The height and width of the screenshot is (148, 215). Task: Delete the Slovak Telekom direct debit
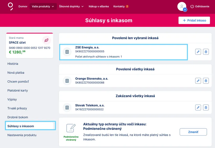pyautogui.click(x=206, y=107)
